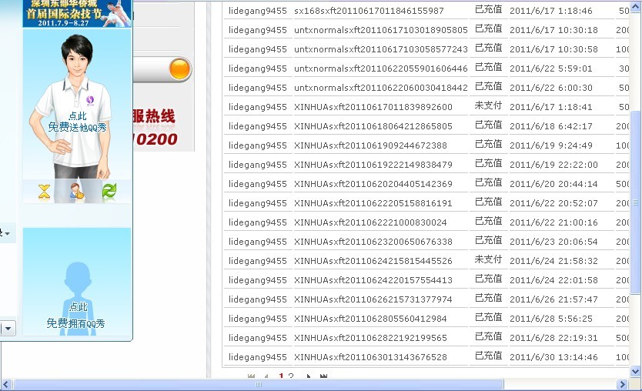Open the acrobatics festival banner ad
642x391 pixels.
[x=77, y=13]
